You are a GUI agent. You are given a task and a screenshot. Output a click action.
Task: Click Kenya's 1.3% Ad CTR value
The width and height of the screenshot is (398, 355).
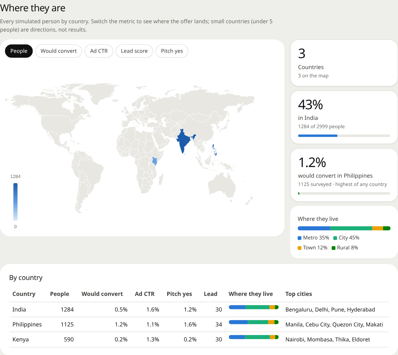pyautogui.click(x=153, y=339)
